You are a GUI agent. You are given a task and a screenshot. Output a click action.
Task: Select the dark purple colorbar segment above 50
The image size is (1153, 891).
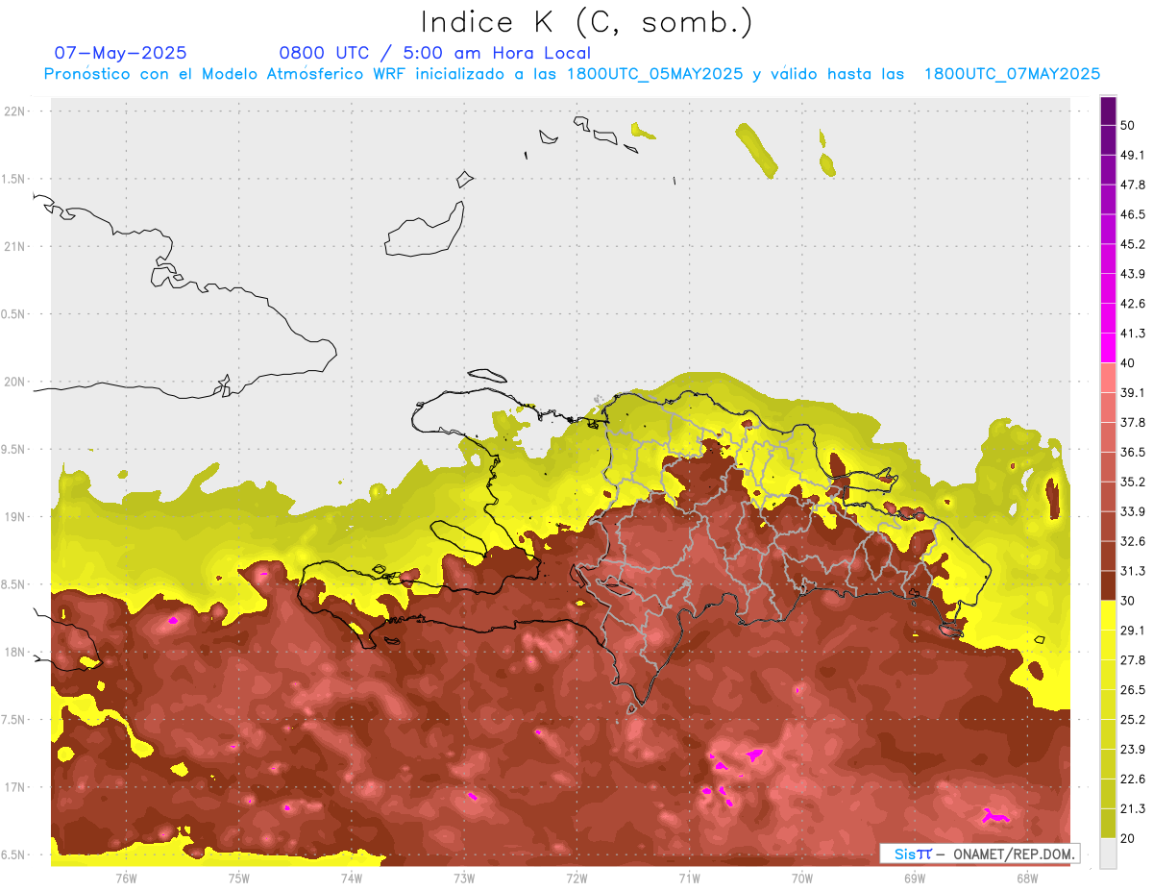point(1108,111)
